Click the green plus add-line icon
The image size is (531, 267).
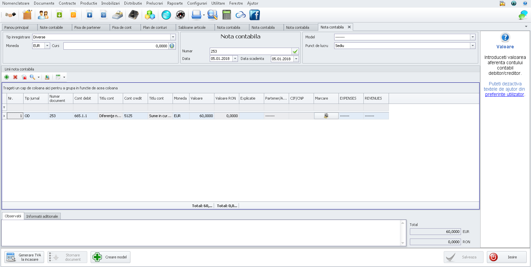point(7,77)
